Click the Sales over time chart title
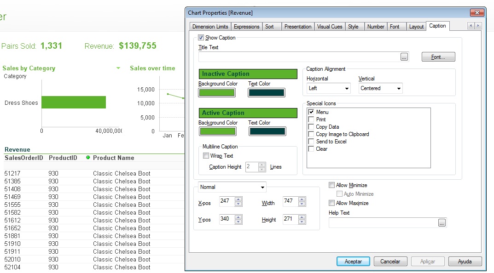Viewport: 494px width, 273px height. 152,68
